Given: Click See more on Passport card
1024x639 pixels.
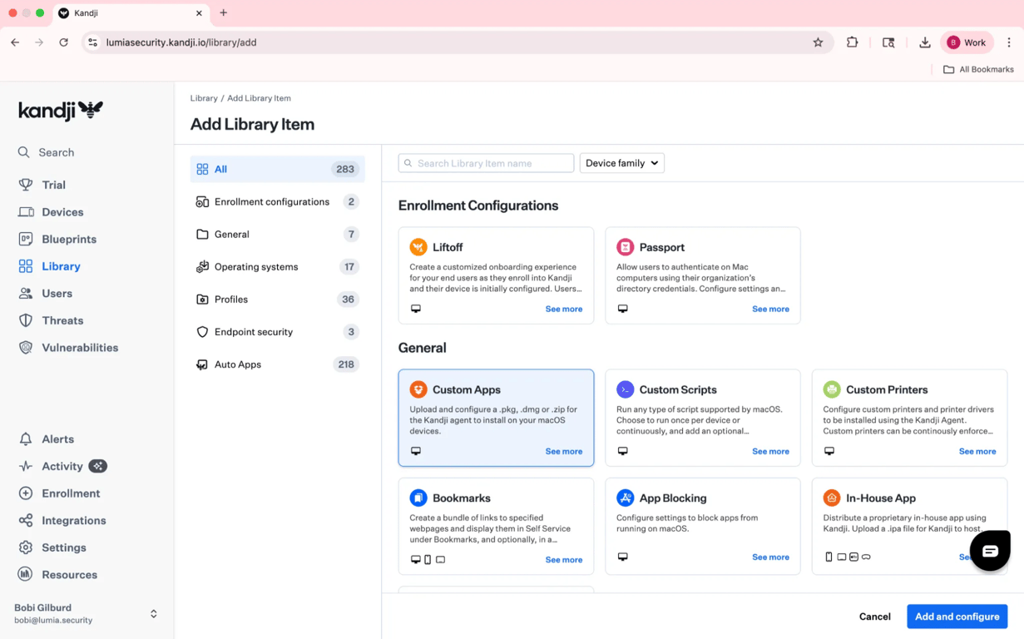Looking at the screenshot, I should (770, 309).
